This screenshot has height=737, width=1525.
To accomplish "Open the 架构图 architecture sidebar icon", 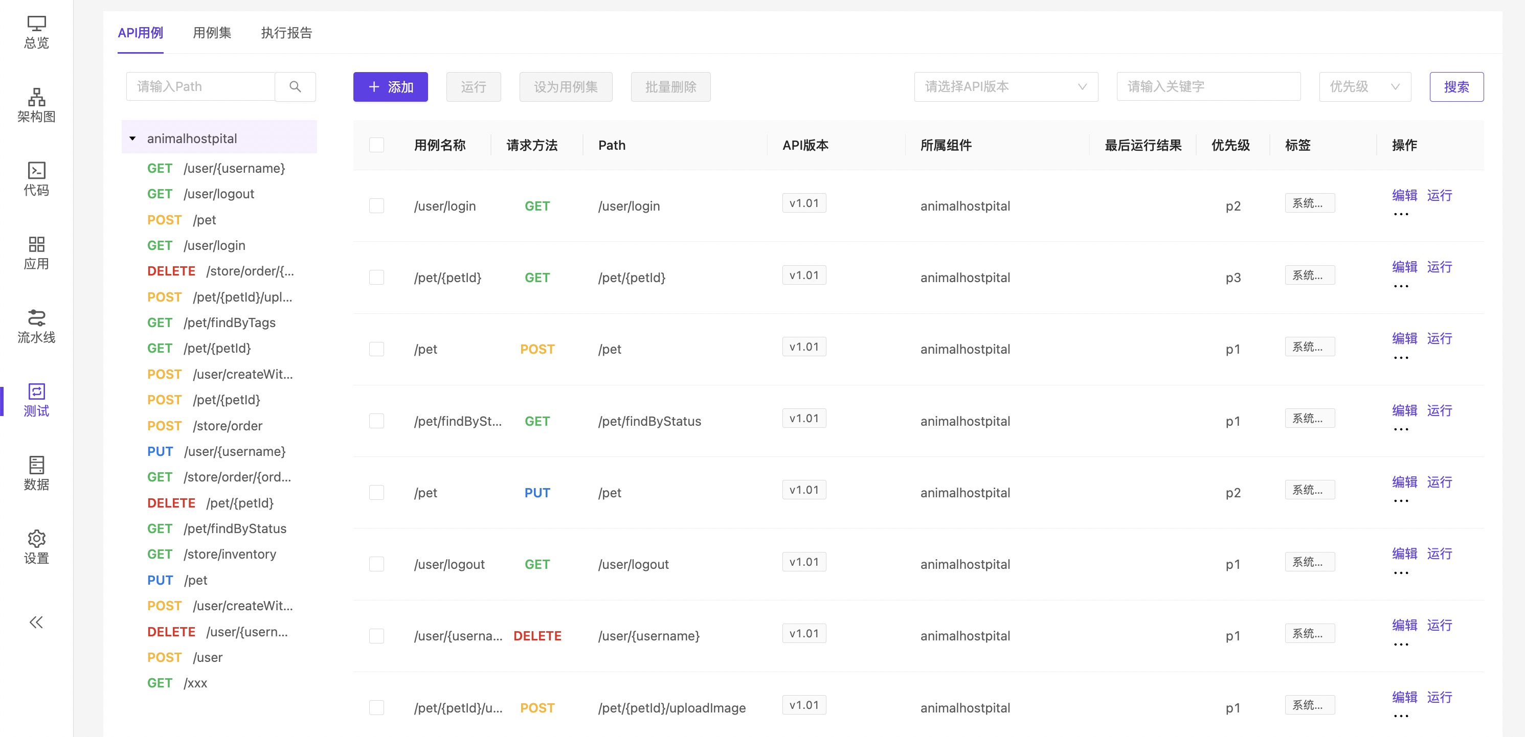I will 36,105.
